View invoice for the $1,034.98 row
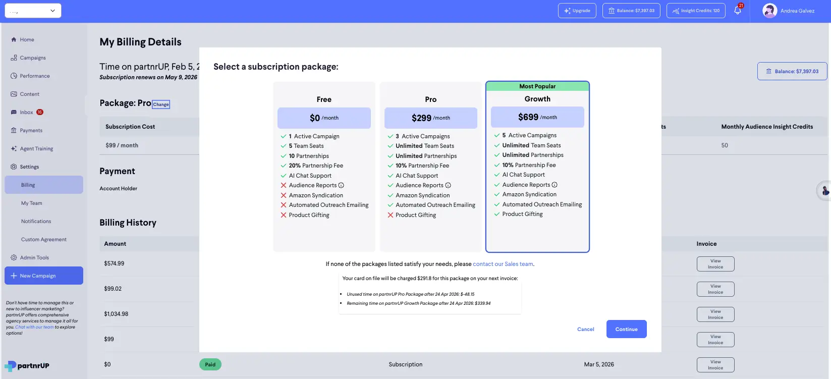 [x=715, y=314]
